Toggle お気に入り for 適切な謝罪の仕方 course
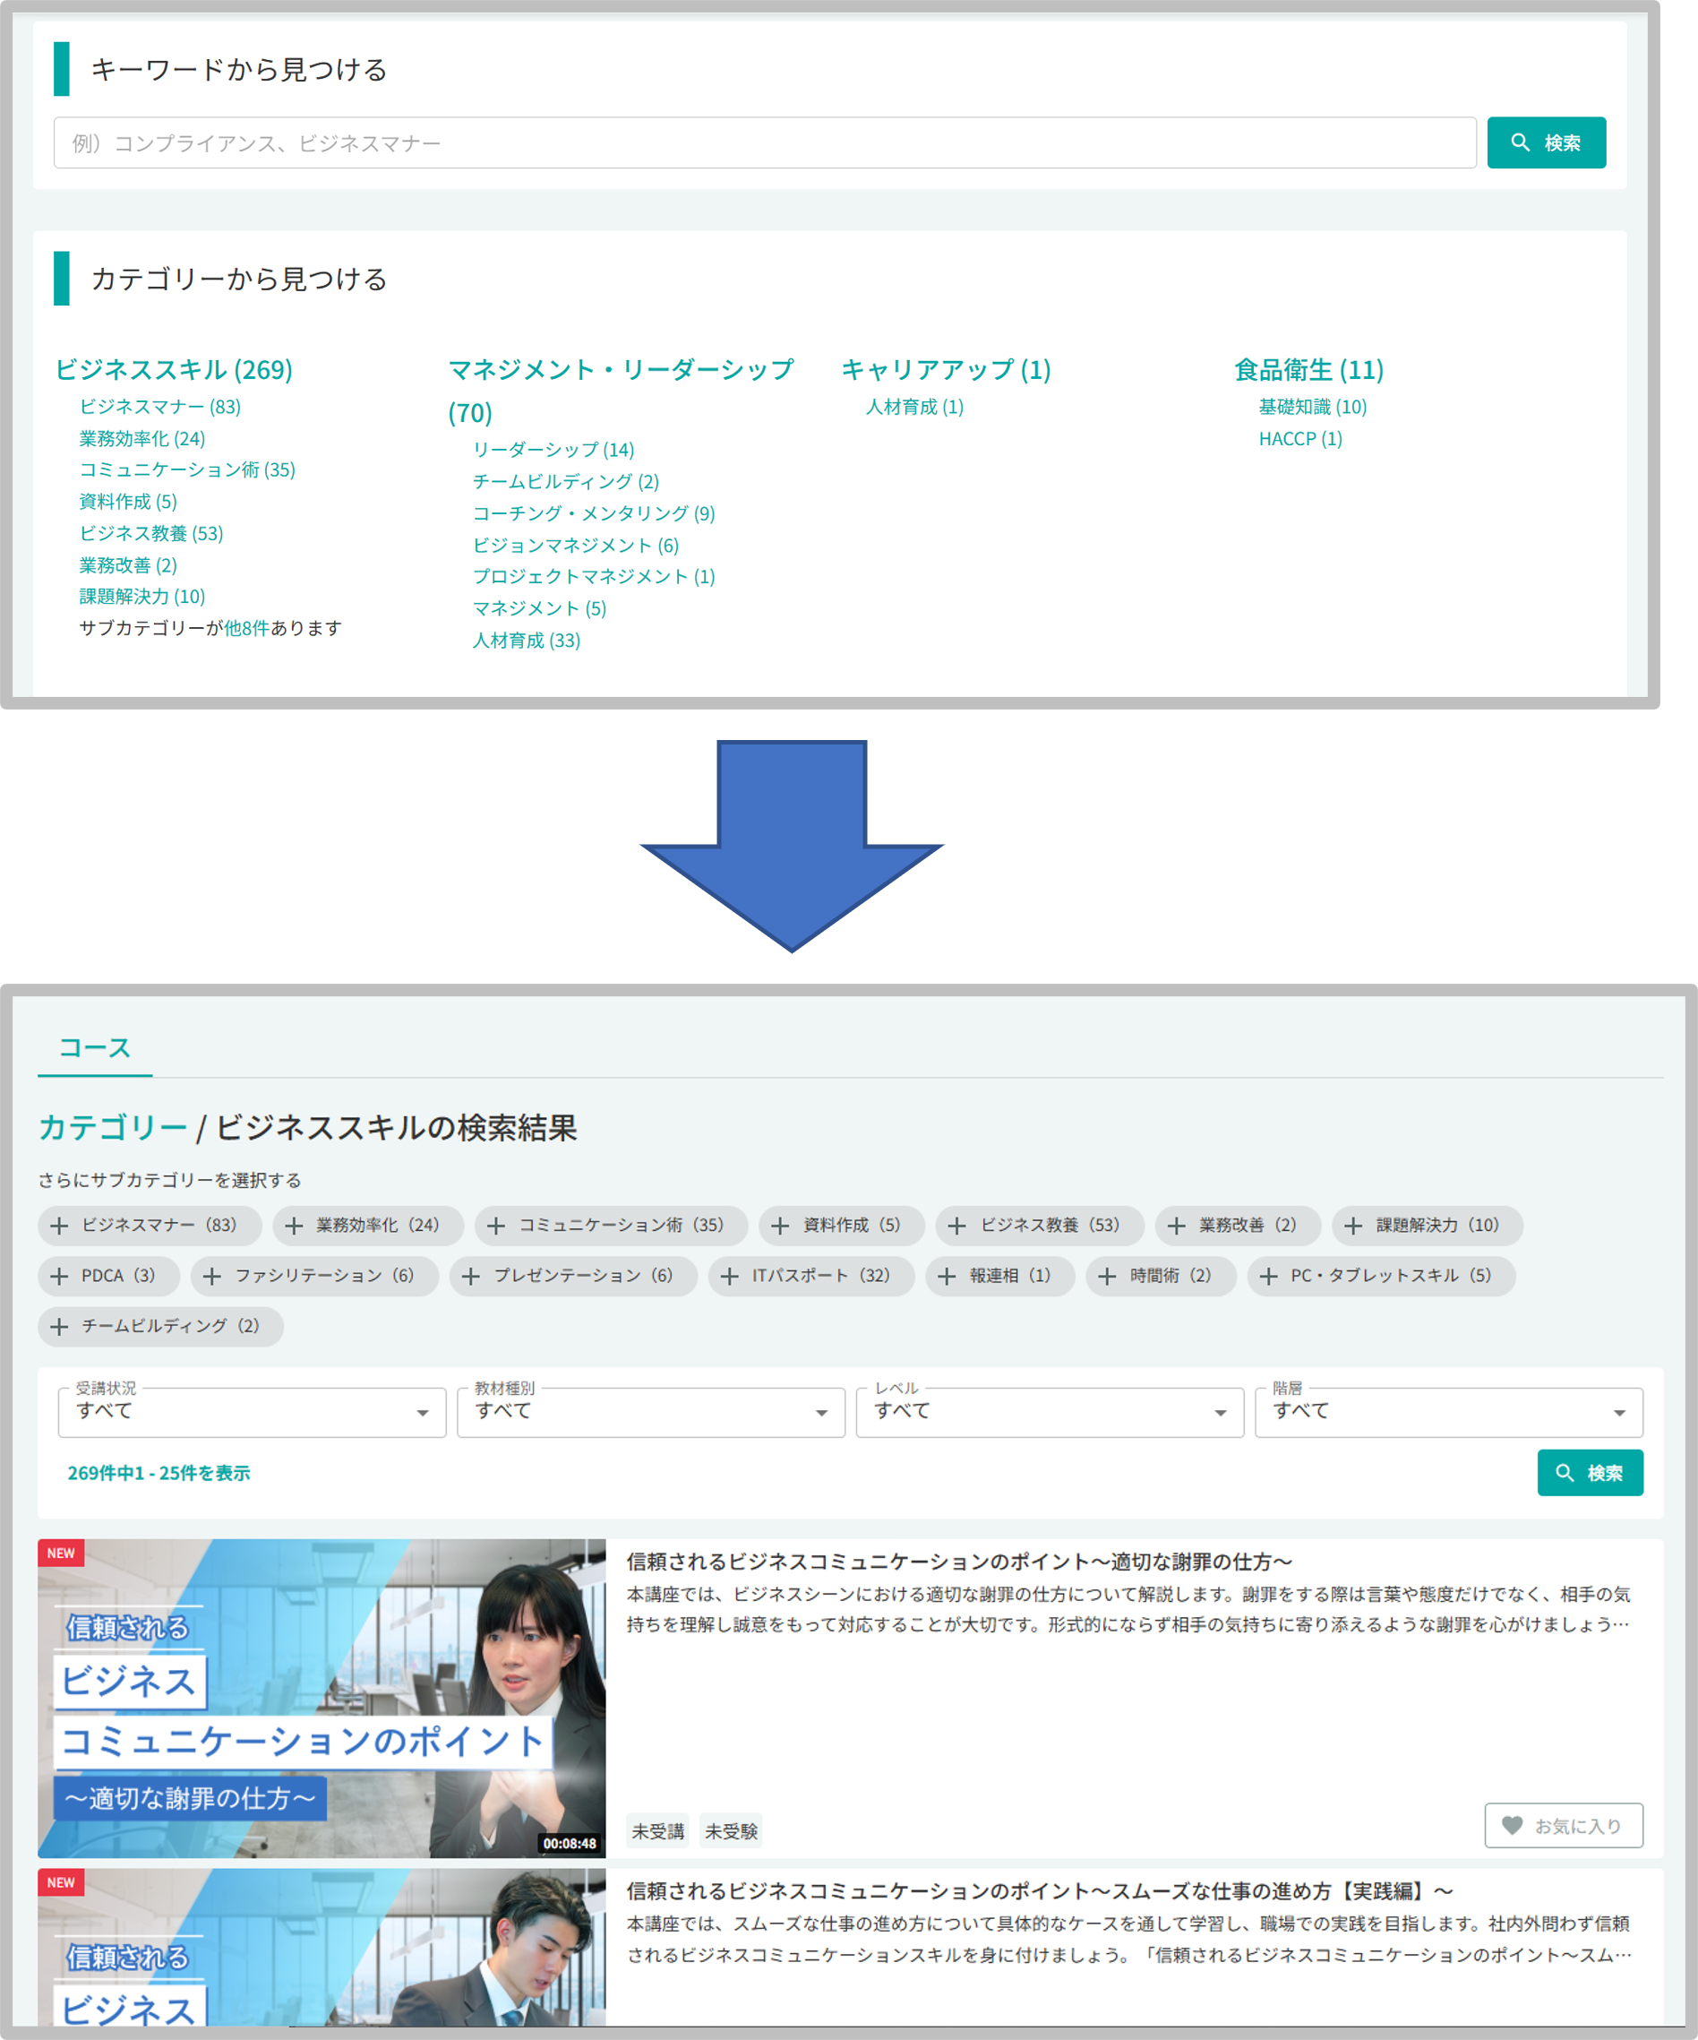The image size is (1698, 2040). point(1563,1826)
